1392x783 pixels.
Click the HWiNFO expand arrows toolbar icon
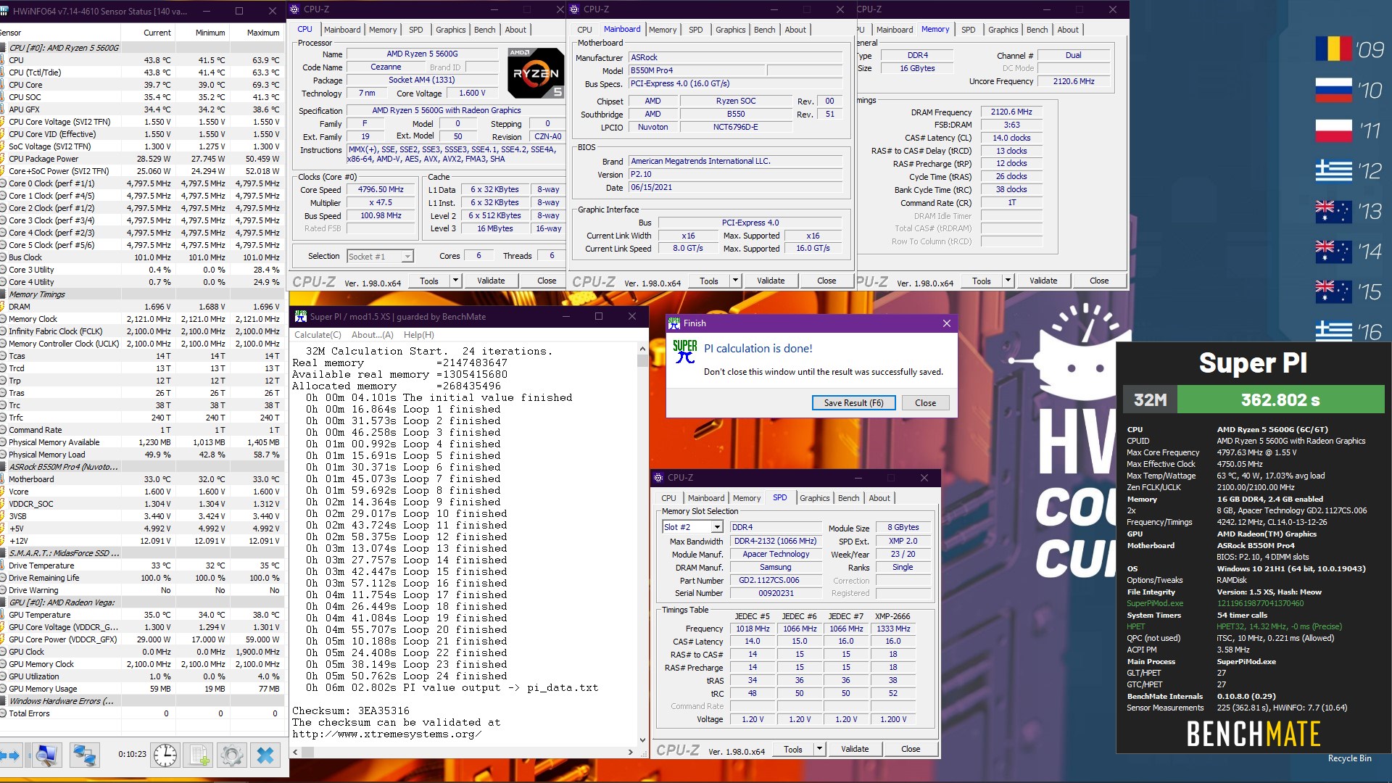pyautogui.click(x=10, y=755)
